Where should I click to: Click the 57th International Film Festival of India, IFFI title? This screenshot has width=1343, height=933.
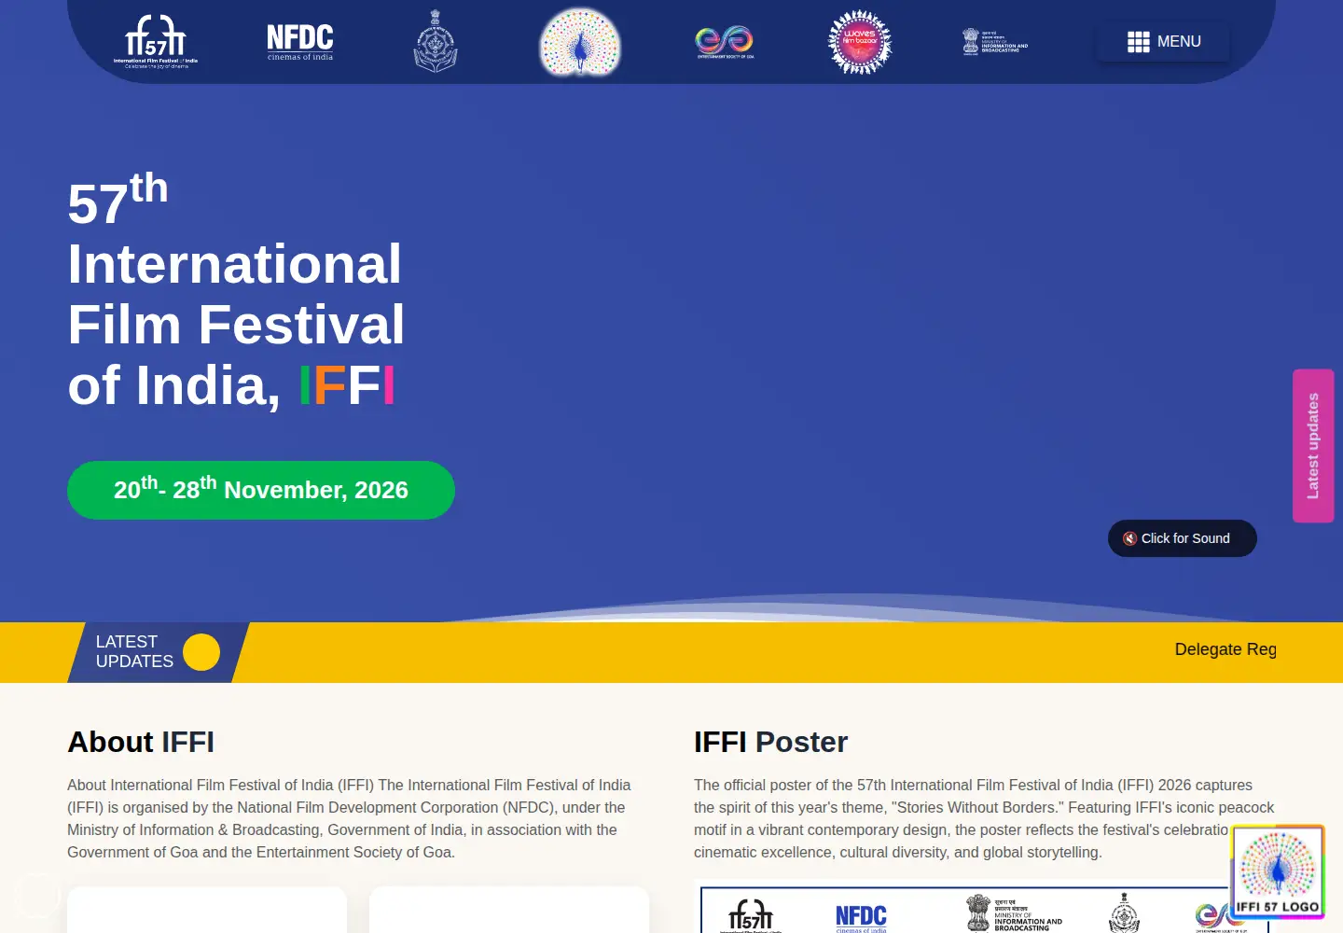236,292
